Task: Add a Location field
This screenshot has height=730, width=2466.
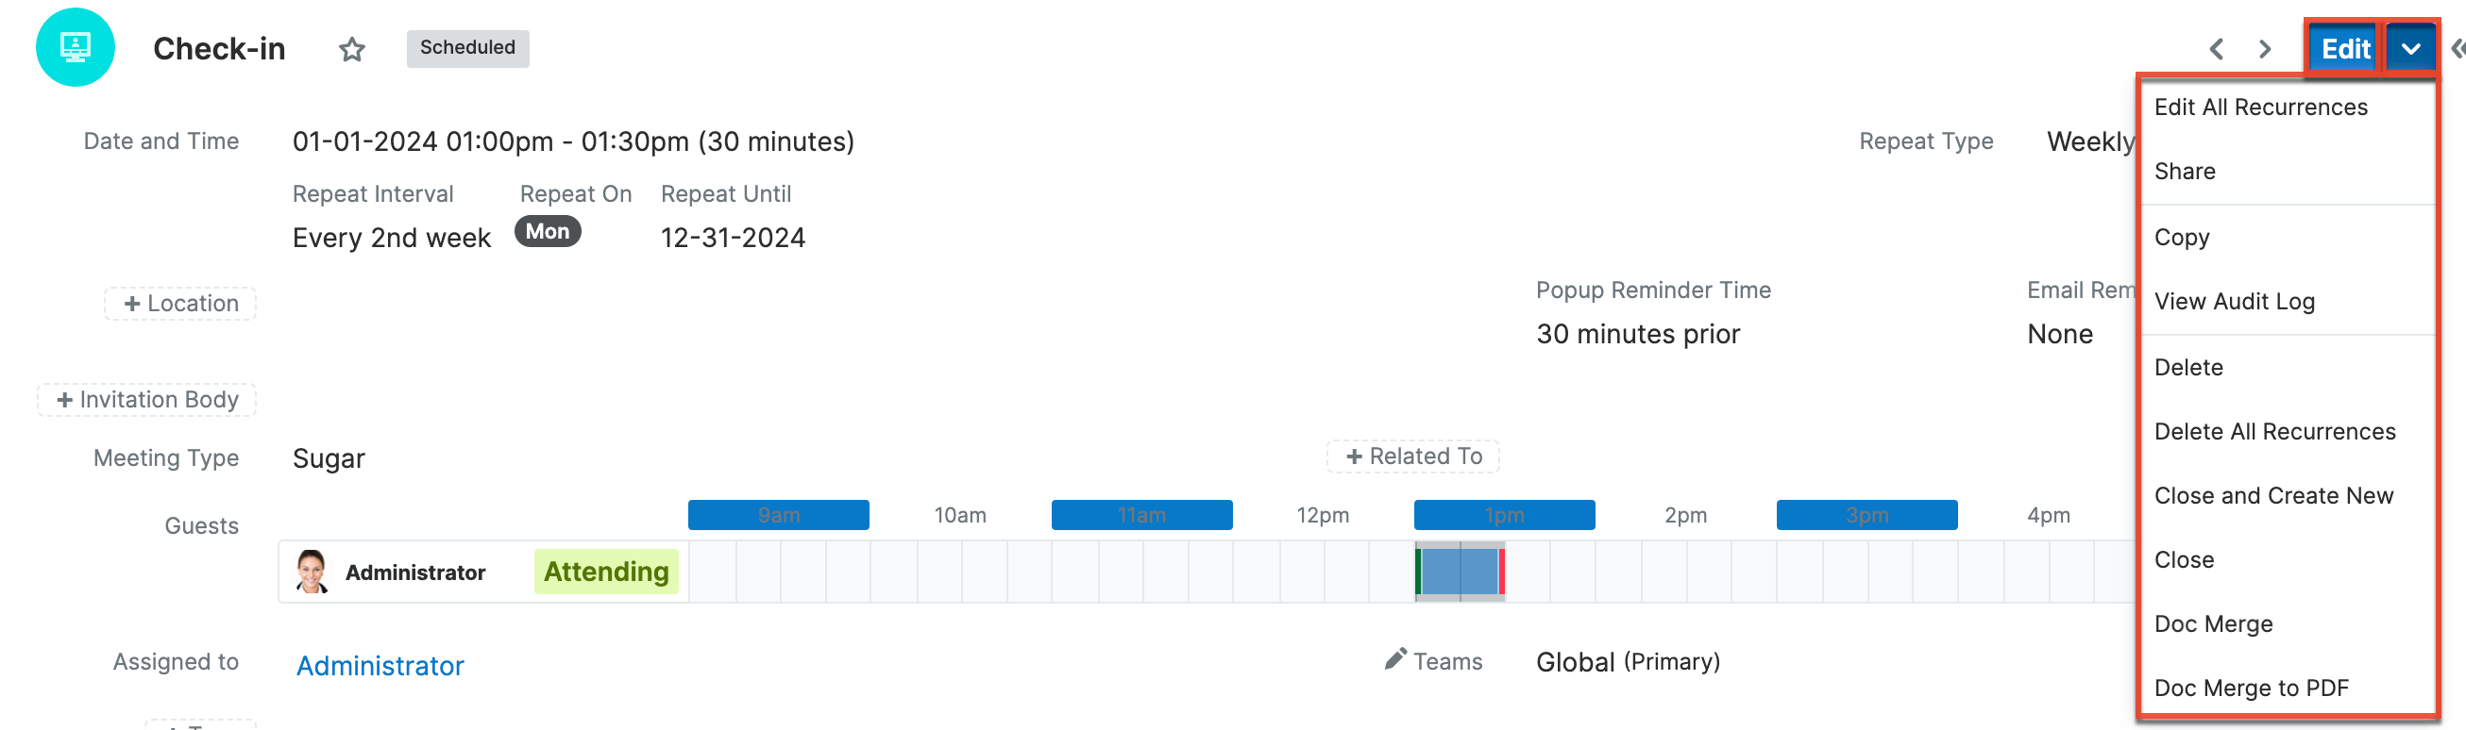Action: pyautogui.click(x=181, y=304)
